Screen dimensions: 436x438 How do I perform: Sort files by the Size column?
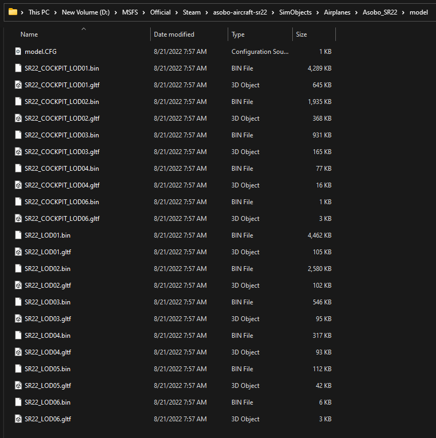click(x=301, y=34)
